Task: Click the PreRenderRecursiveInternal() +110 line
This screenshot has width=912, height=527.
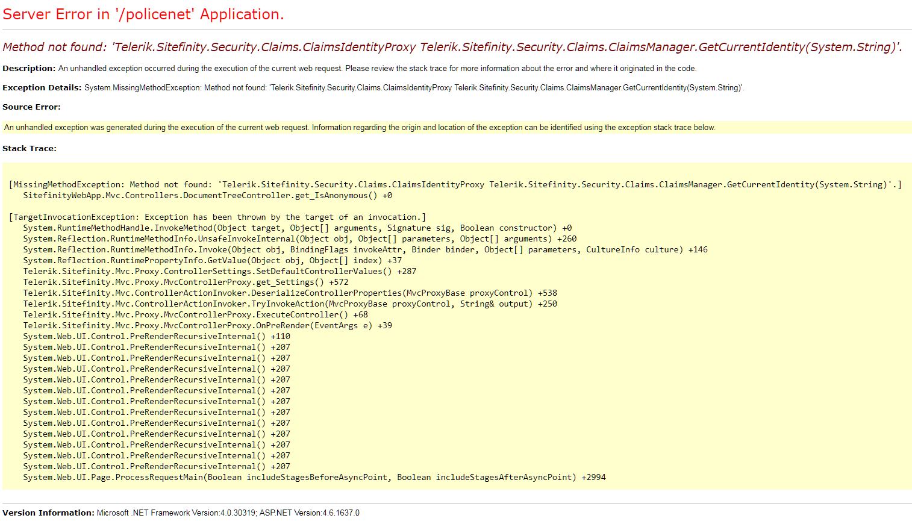Action: click(x=157, y=336)
